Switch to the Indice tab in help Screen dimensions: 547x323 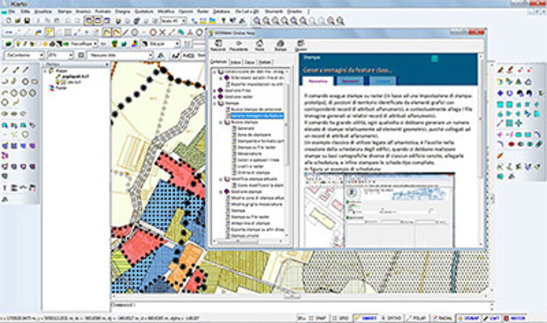click(x=235, y=62)
